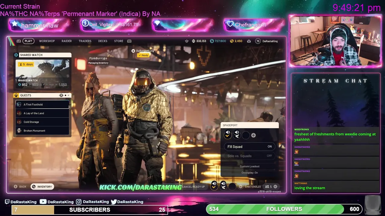Image resolution: width=385 pixels, height=216 pixels.
Task: Click the Oeil_Vigilant donation banner
Action: point(110,25)
